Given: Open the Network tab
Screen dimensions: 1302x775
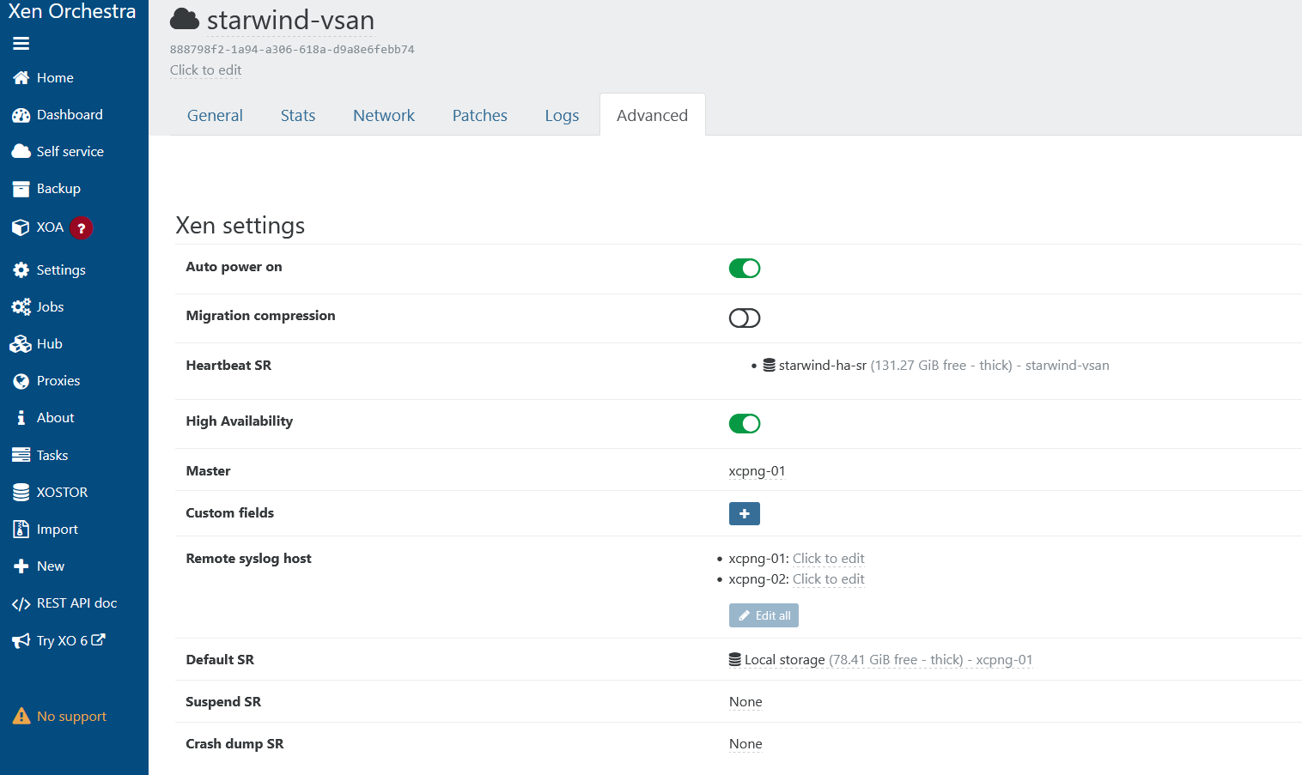Looking at the screenshot, I should pyautogui.click(x=384, y=115).
